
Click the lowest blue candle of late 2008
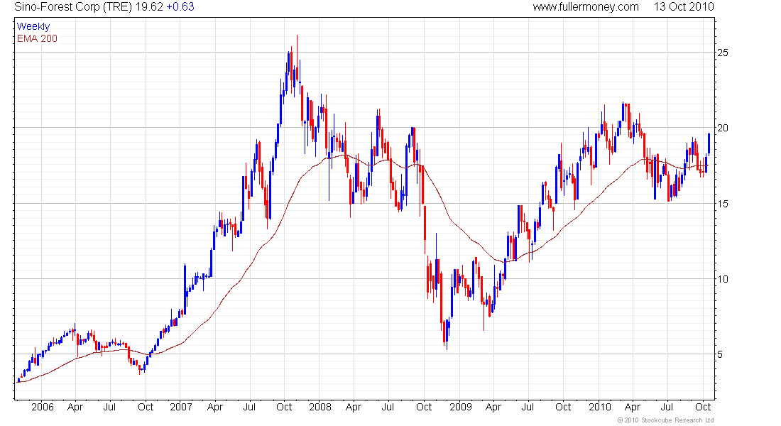(447, 335)
